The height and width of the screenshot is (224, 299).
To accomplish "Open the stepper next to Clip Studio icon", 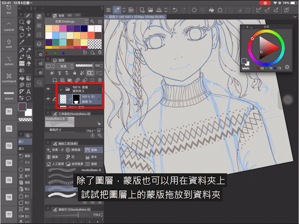I will (124, 10).
